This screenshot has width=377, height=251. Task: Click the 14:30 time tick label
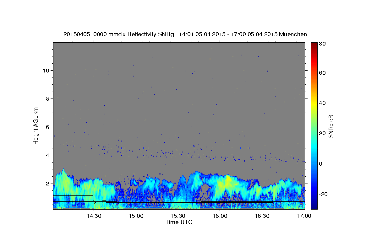94,216
